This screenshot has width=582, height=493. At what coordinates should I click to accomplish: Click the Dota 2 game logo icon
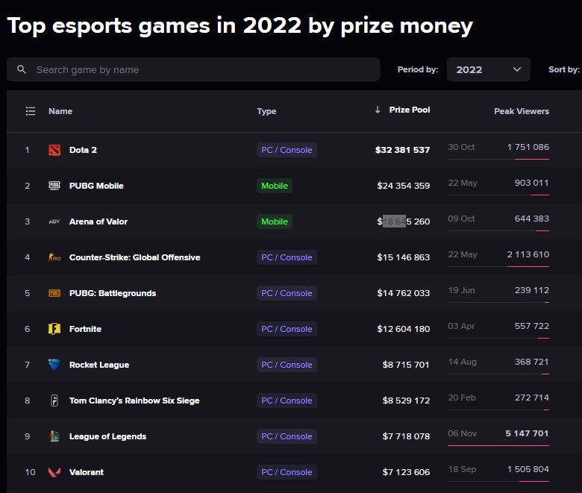[x=54, y=150]
